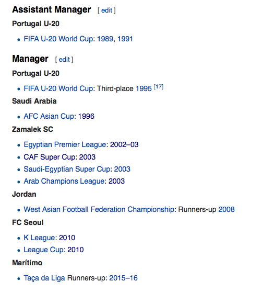Click the edit link beside Manager heading
The image size is (275, 293).
(64, 60)
